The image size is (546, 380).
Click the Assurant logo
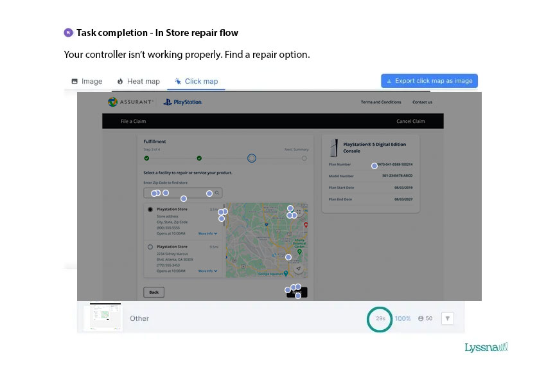point(131,102)
